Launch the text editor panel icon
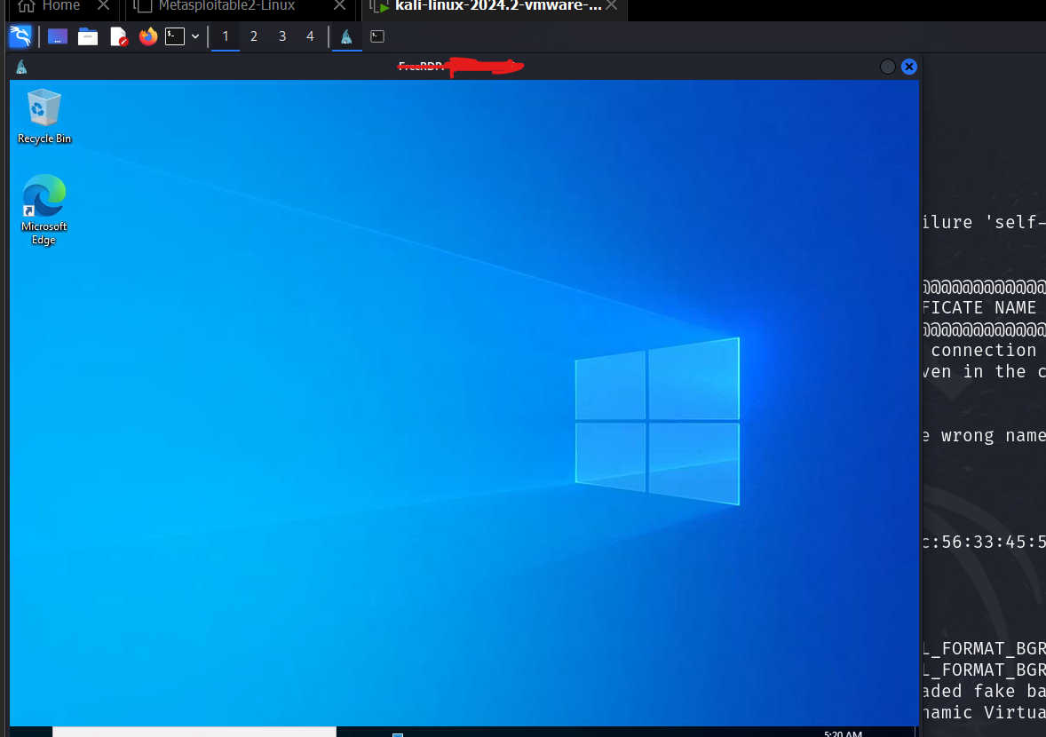 [118, 36]
